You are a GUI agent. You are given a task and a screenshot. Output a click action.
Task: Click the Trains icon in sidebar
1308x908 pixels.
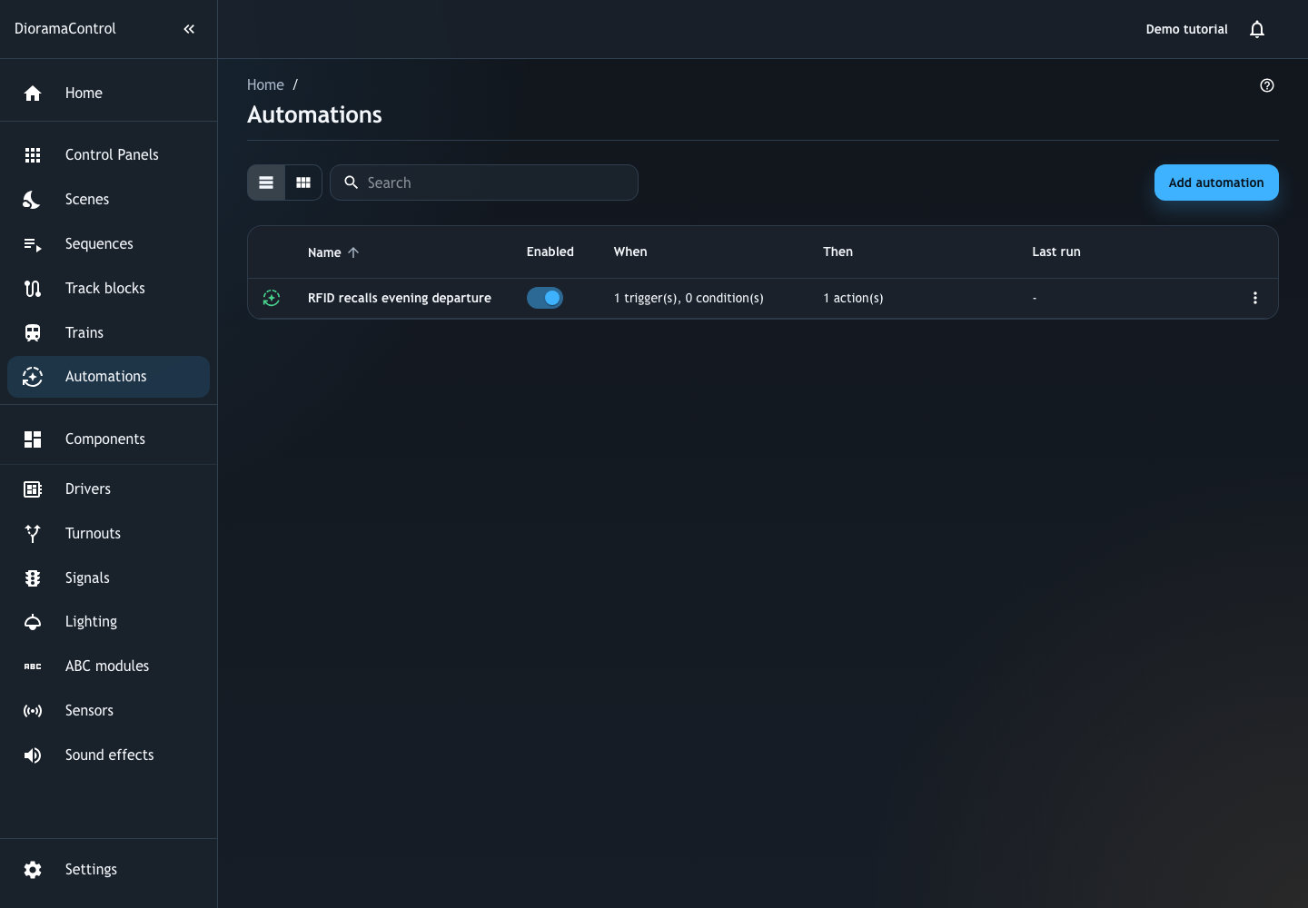[33, 333]
